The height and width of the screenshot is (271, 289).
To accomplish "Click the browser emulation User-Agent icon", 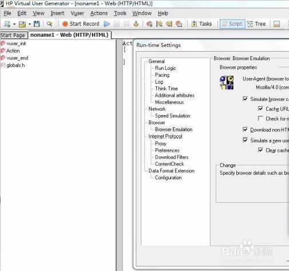I will pyautogui.click(x=227, y=83).
